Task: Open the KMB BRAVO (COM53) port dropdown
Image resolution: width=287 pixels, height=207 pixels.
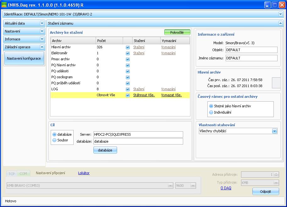Action: pyautogui.click(x=171, y=186)
